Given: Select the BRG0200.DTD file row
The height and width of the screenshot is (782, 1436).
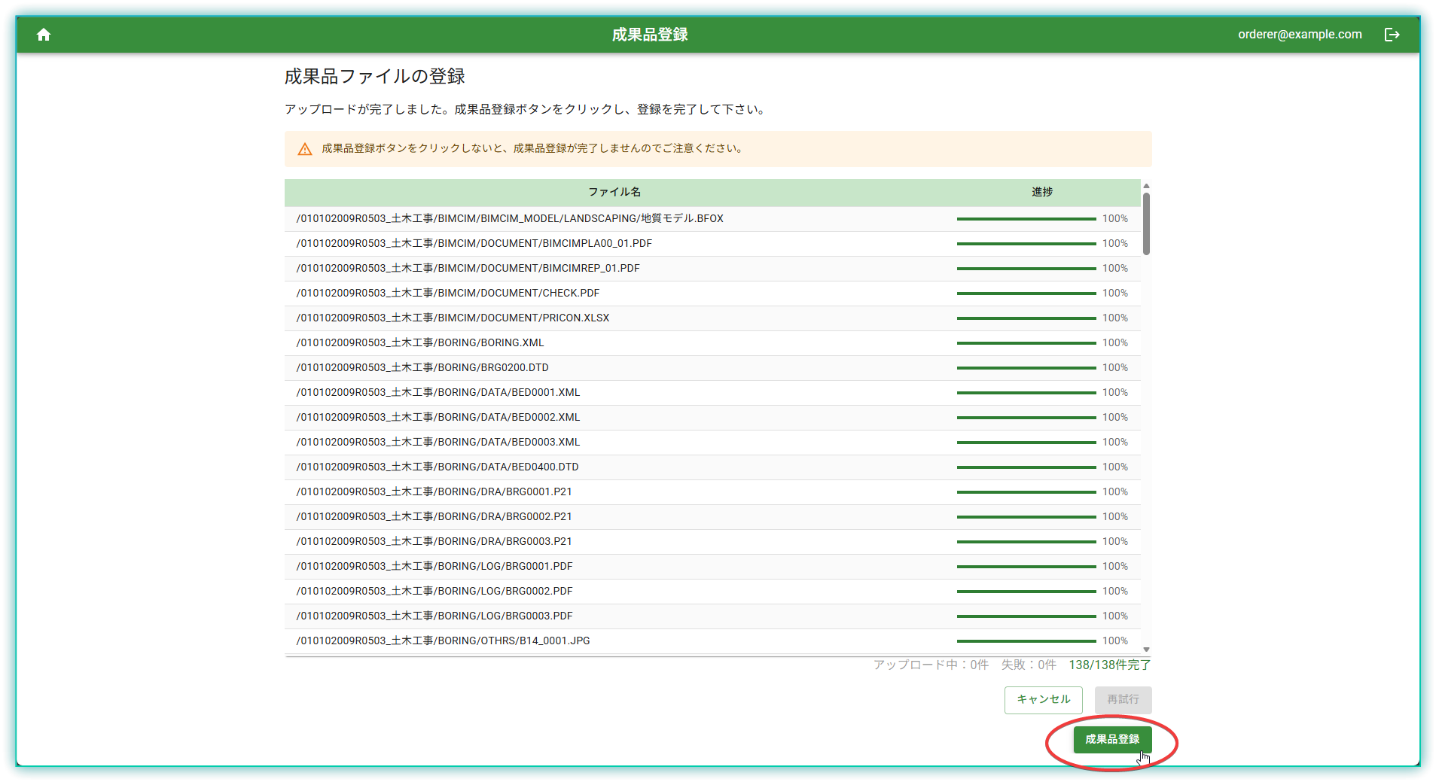Looking at the screenshot, I should pyautogui.click(x=712, y=368).
